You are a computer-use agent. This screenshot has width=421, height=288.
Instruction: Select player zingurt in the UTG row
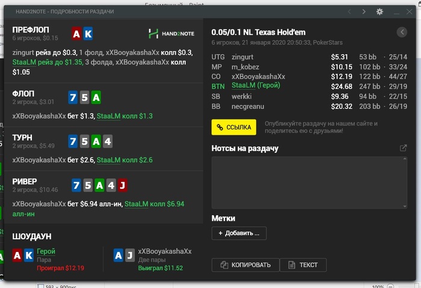(x=242, y=57)
